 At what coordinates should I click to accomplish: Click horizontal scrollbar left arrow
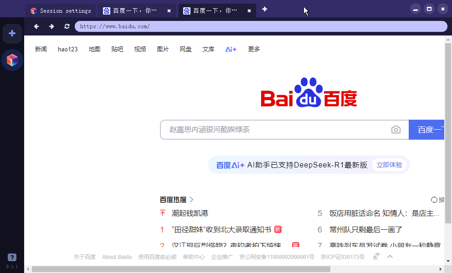coord(28,269)
